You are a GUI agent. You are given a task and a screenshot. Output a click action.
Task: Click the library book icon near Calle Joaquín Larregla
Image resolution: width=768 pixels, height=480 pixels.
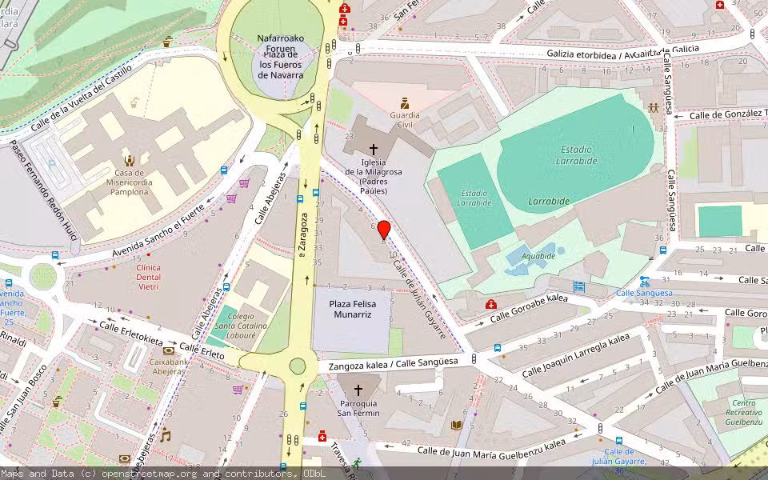pos(456,424)
